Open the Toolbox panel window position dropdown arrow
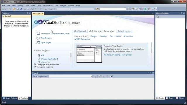The height and width of the screenshot is (105, 187). 25,13
